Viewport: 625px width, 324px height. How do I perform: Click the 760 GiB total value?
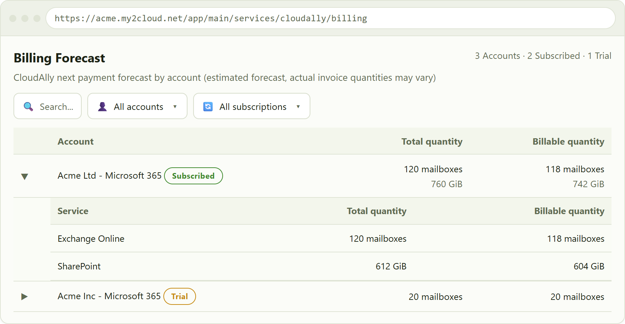[447, 184]
